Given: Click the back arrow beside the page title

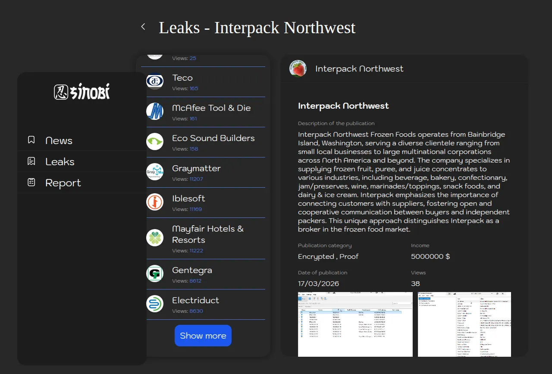Looking at the screenshot, I should (143, 27).
